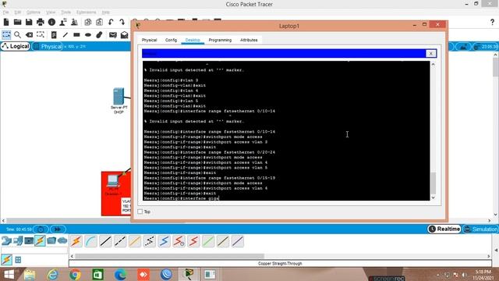This screenshot has height=281, width=499.
Task: Click the Paste icon in the toolbar
Action: 99,22
